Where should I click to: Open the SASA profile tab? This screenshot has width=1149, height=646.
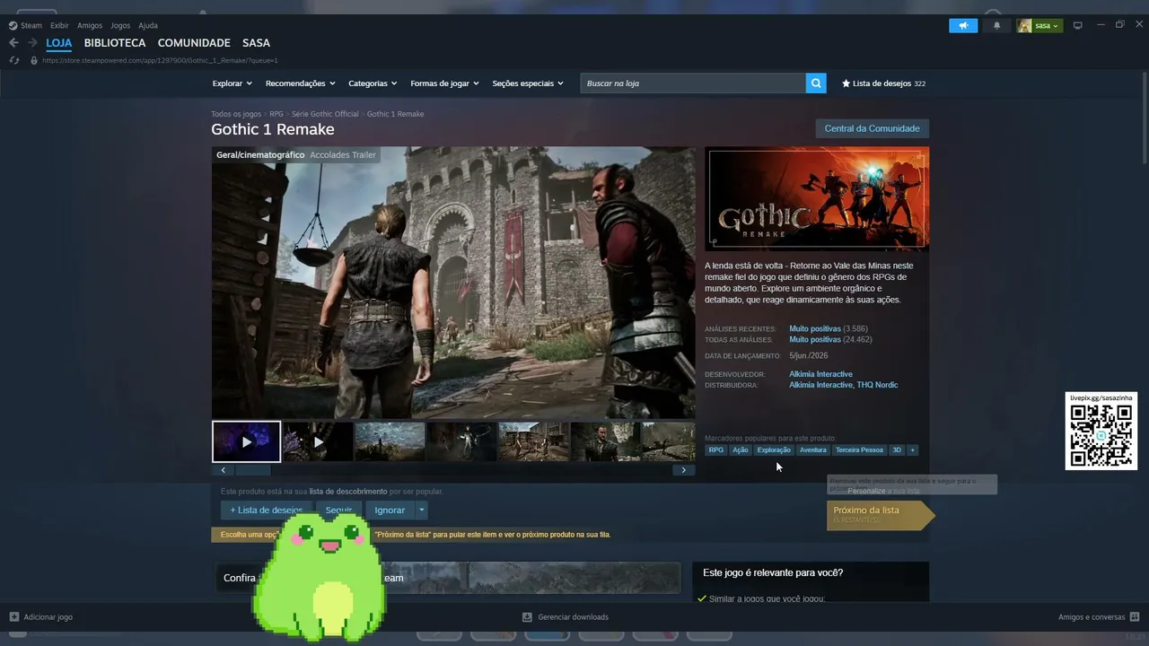[x=256, y=42]
